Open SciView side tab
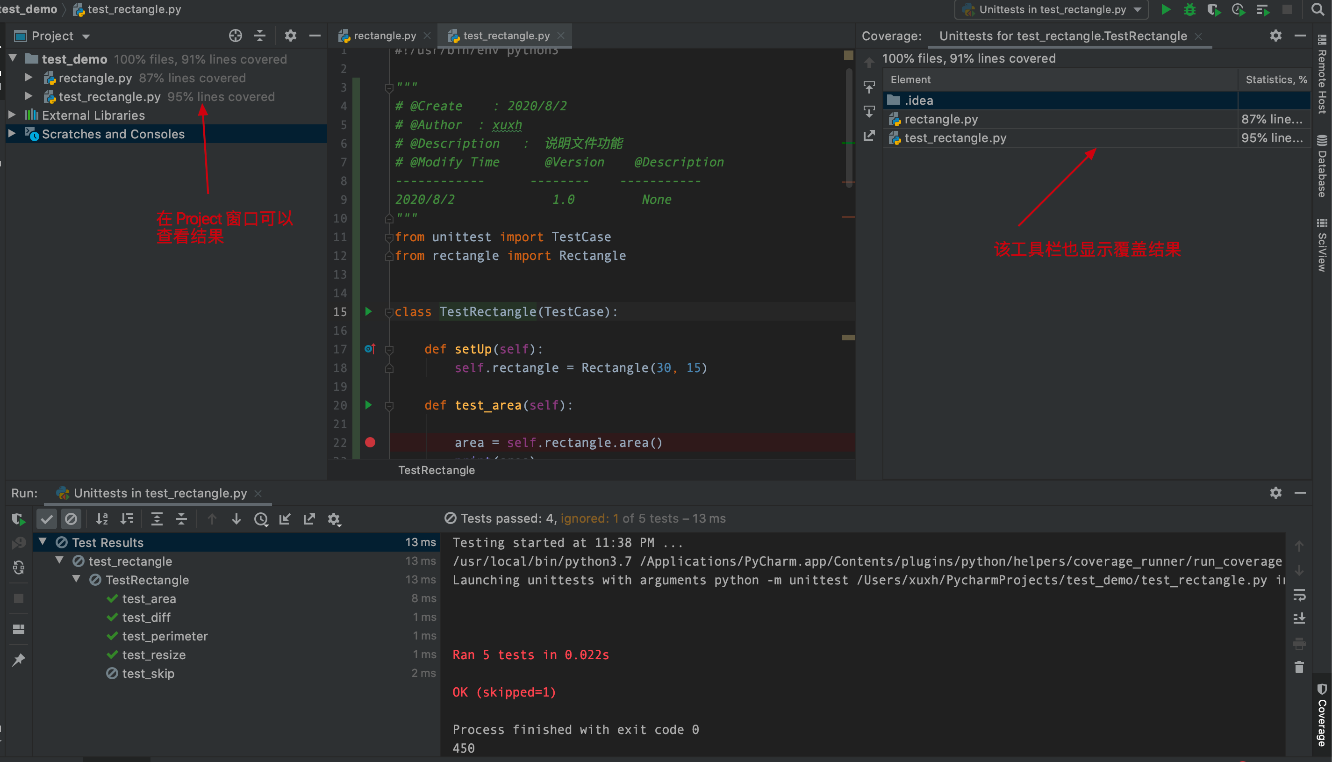1332x762 pixels. point(1322,245)
